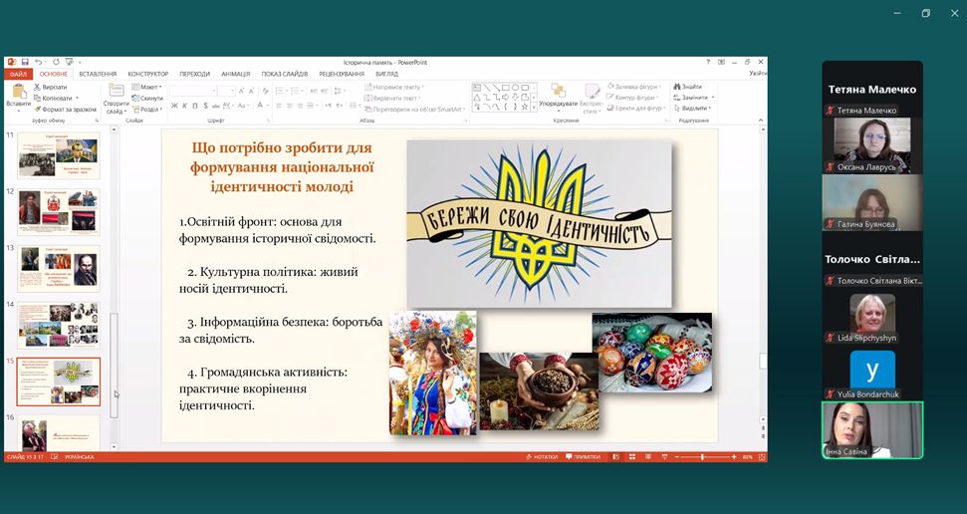The width and height of the screenshot is (967, 514).
Task: Expand the Виділити select dropdown
Action: [x=693, y=109]
